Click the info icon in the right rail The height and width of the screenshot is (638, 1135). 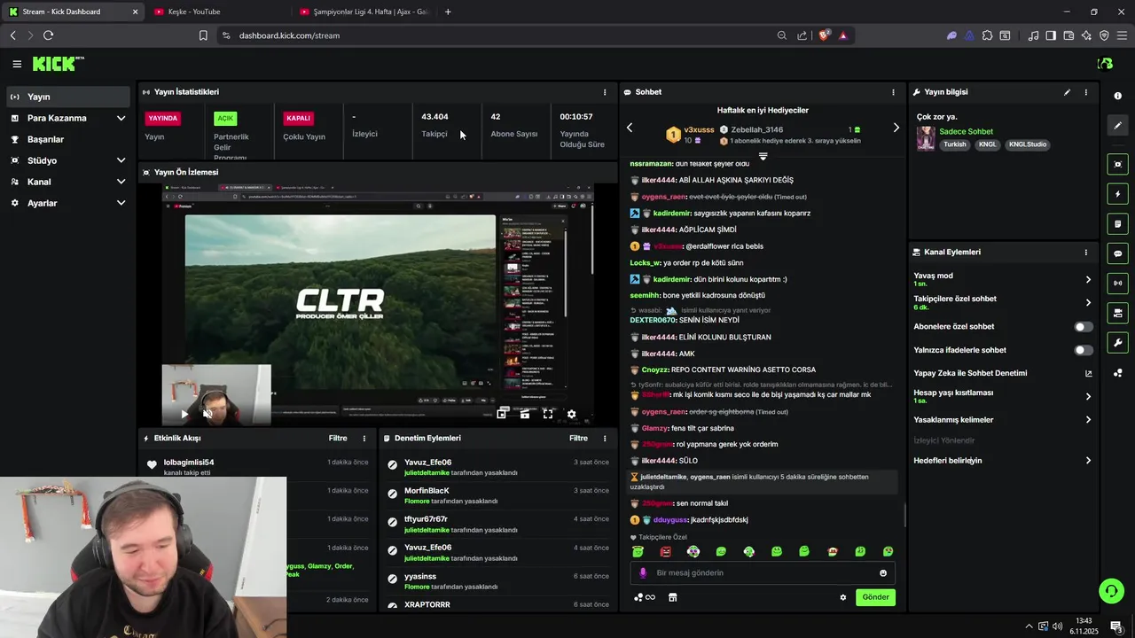tap(1117, 96)
